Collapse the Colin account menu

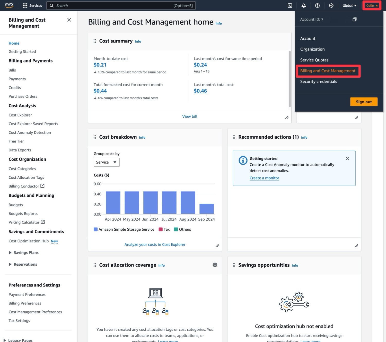[x=372, y=6]
